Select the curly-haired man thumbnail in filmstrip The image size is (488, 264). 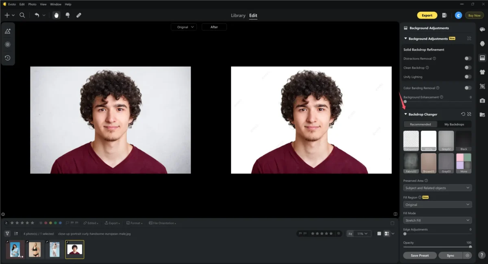click(75, 249)
